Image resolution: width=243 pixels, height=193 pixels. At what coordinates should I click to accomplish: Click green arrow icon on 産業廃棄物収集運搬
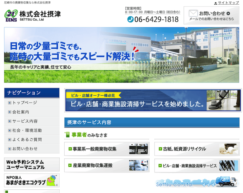point(70,165)
